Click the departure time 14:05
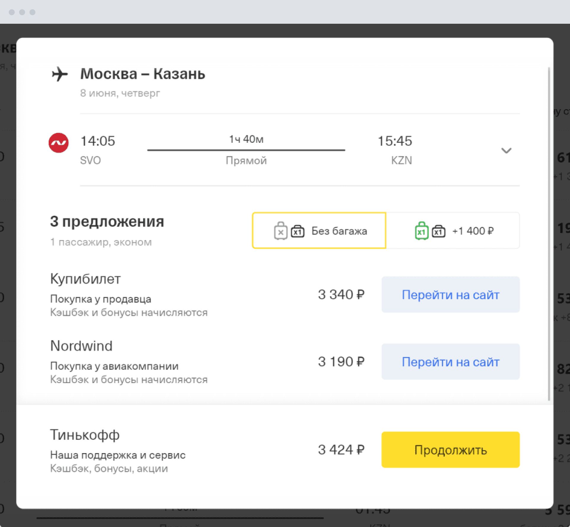The width and height of the screenshot is (570, 527). 98,141
